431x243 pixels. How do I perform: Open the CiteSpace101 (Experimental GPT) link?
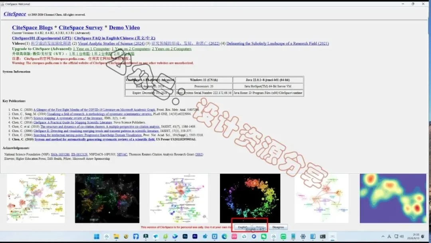[42, 38]
